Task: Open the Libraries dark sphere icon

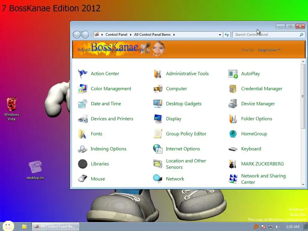Action: (x=82, y=164)
